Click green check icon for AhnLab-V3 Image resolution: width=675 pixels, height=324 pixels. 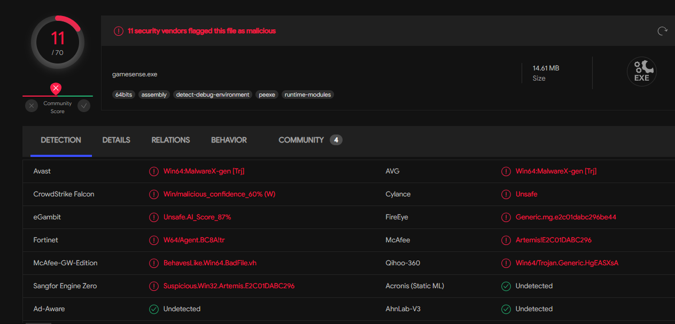tap(506, 309)
